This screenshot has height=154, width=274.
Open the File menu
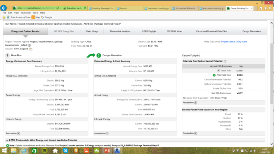4,13
